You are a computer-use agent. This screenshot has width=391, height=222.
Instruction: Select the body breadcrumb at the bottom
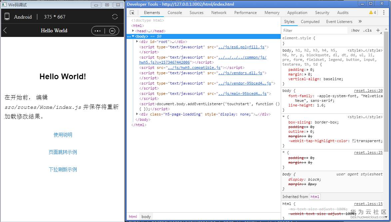point(146,217)
